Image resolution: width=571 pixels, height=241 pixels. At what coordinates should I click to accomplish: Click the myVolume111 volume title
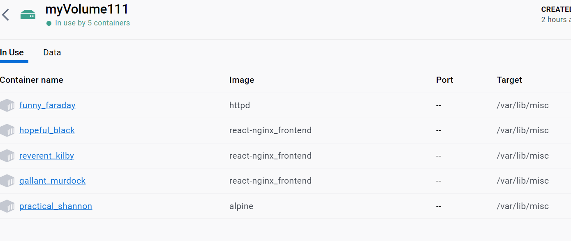(x=87, y=9)
